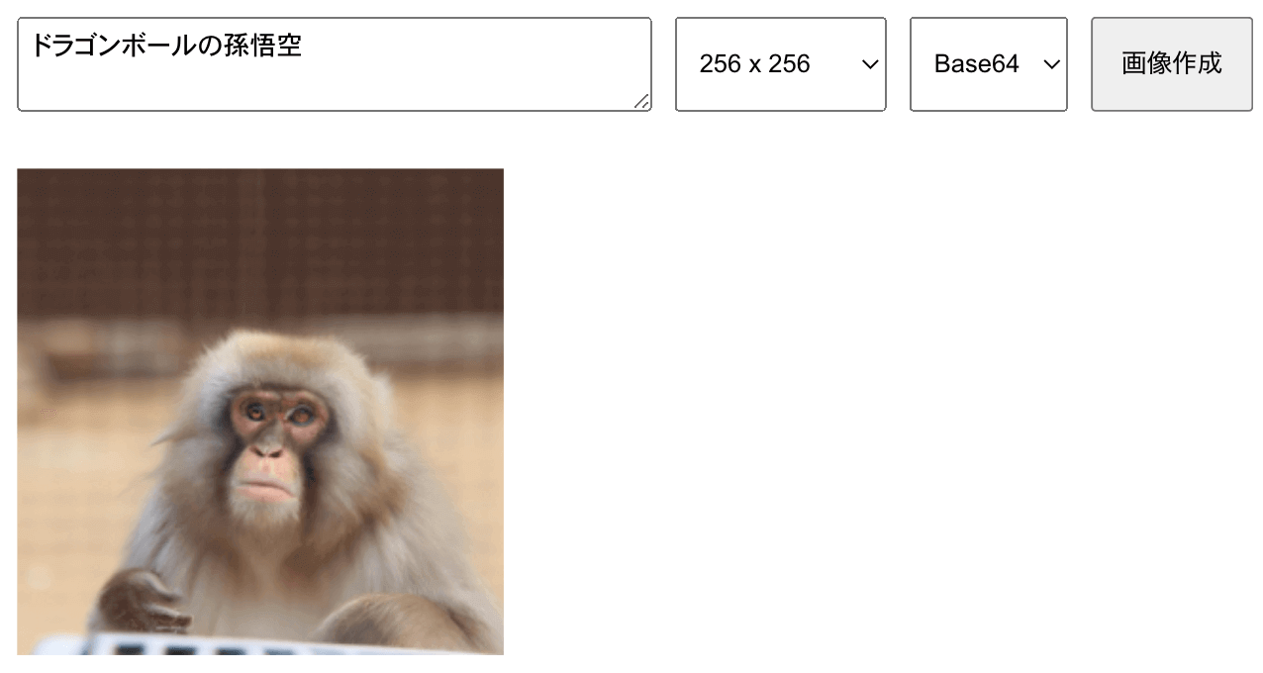Image resolution: width=1263 pixels, height=673 pixels.
Task: Click the textarea resize grip handle
Action: coord(641,101)
